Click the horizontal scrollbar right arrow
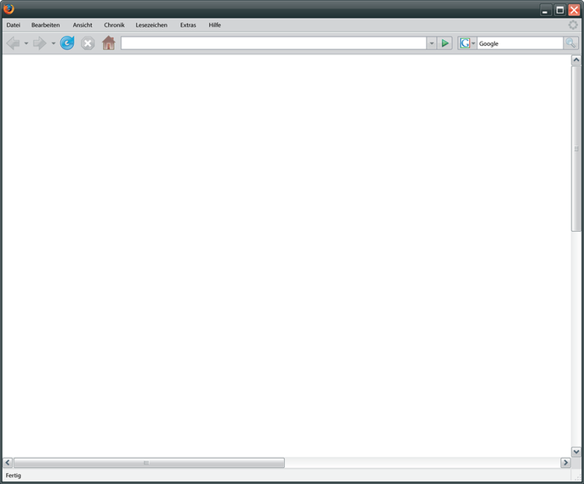The height and width of the screenshot is (484, 584). tap(566, 463)
